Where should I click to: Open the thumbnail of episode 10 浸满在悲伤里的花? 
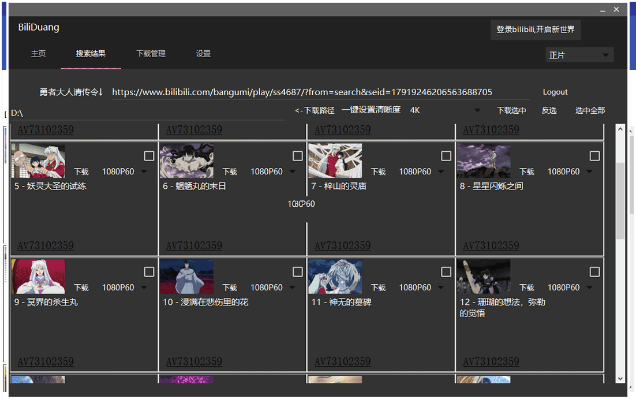click(x=186, y=277)
